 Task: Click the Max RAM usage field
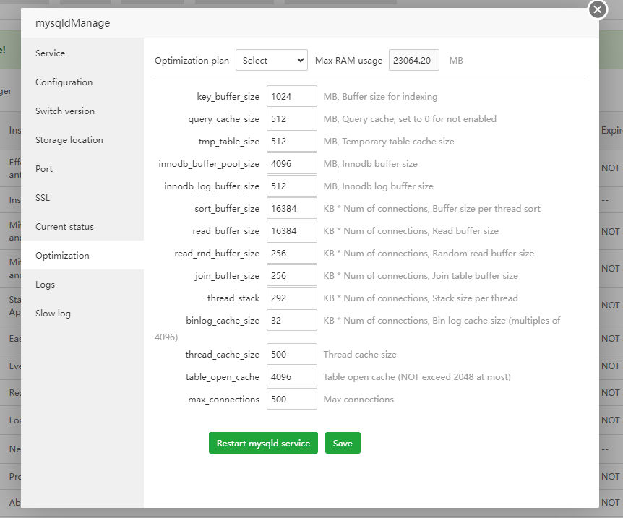pos(414,61)
